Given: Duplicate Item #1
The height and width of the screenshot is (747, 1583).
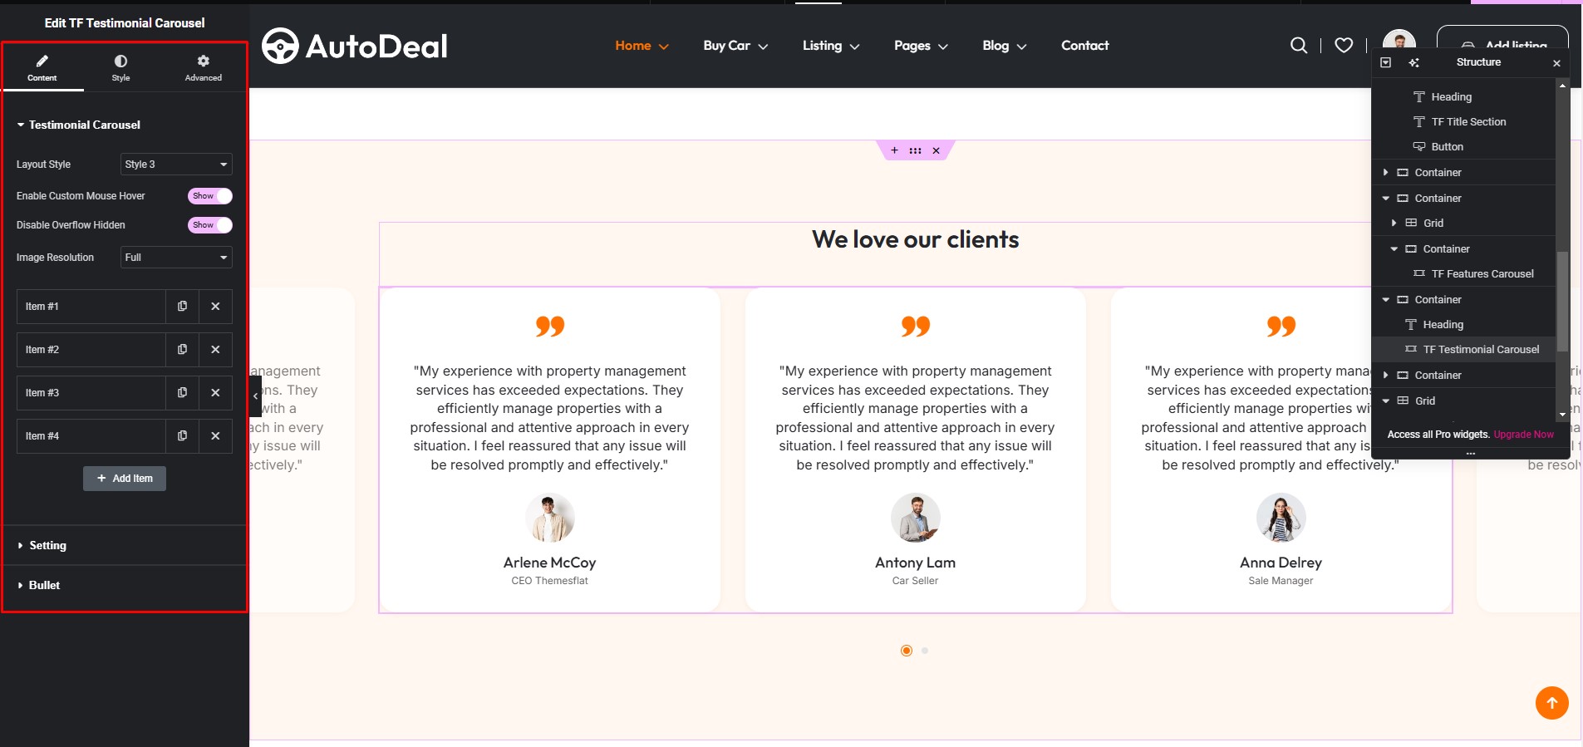Looking at the screenshot, I should (x=182, y=307).
